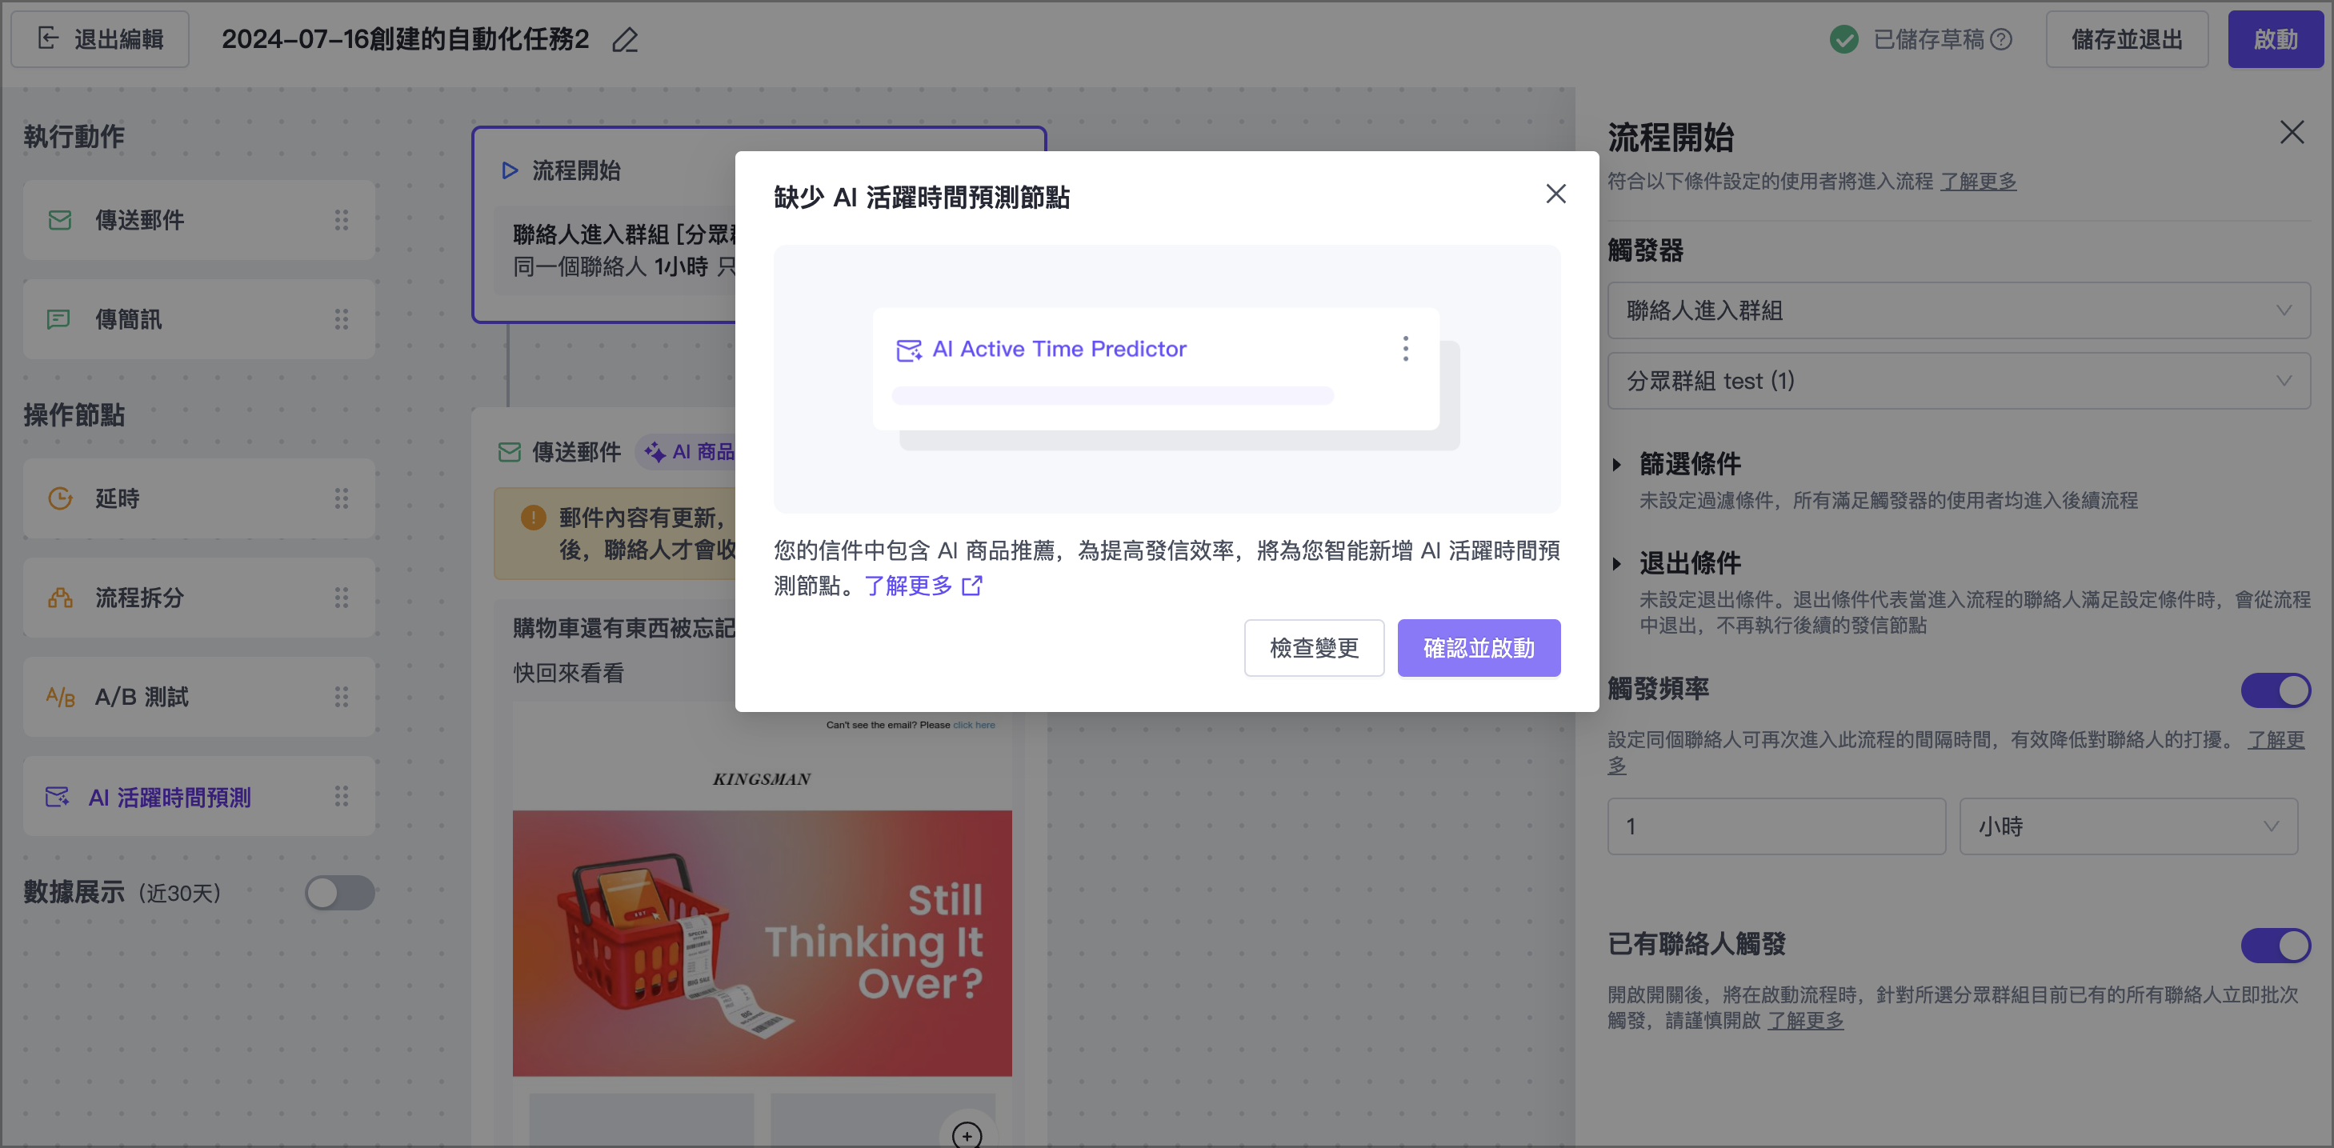Select the AI 活躍時間預測 node item
2334x1148 pixels.
(169, 798)
